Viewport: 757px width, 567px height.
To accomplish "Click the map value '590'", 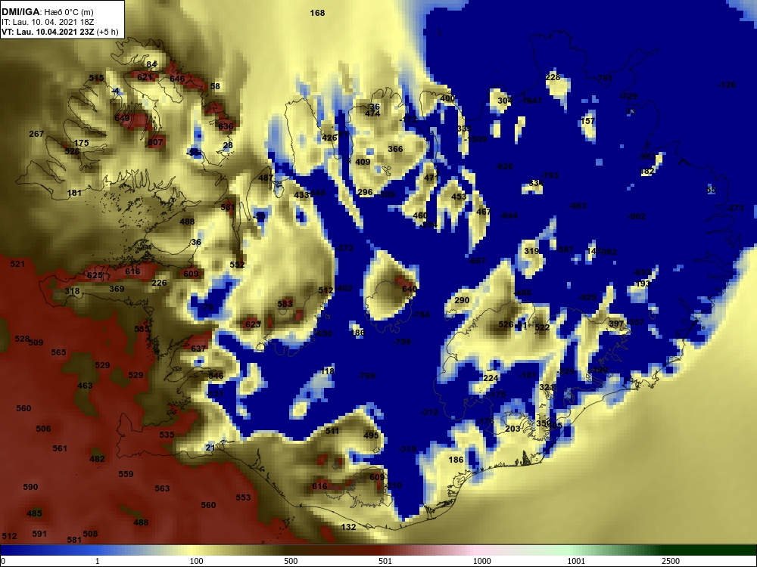I will click(30, 487).
